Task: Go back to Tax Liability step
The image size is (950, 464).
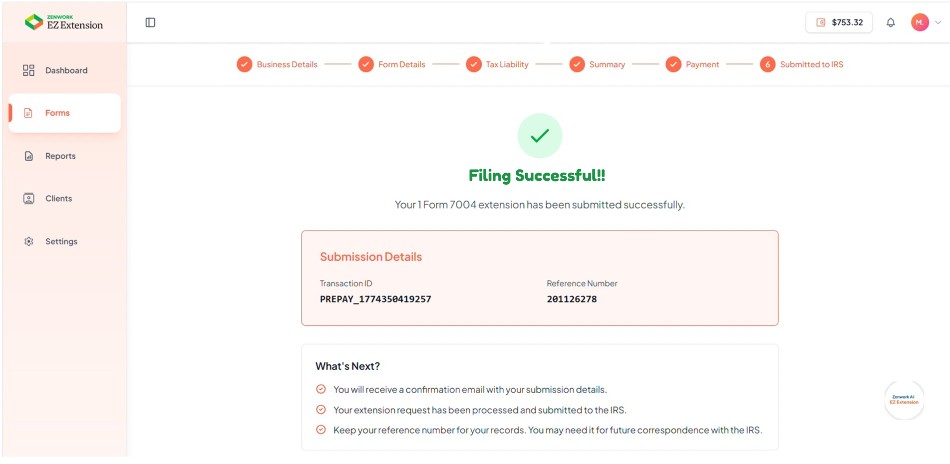Action: (506, 64)
